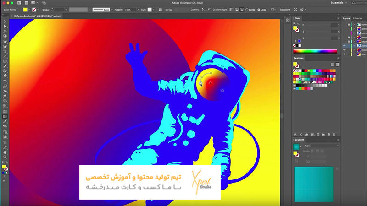Screen dimensions: 367x206
Task: Open Gradient panel Type dropdown
Action: click(x=325, y=146)
